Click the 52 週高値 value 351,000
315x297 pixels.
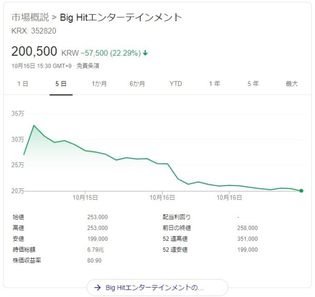click(x=247, y=239)
